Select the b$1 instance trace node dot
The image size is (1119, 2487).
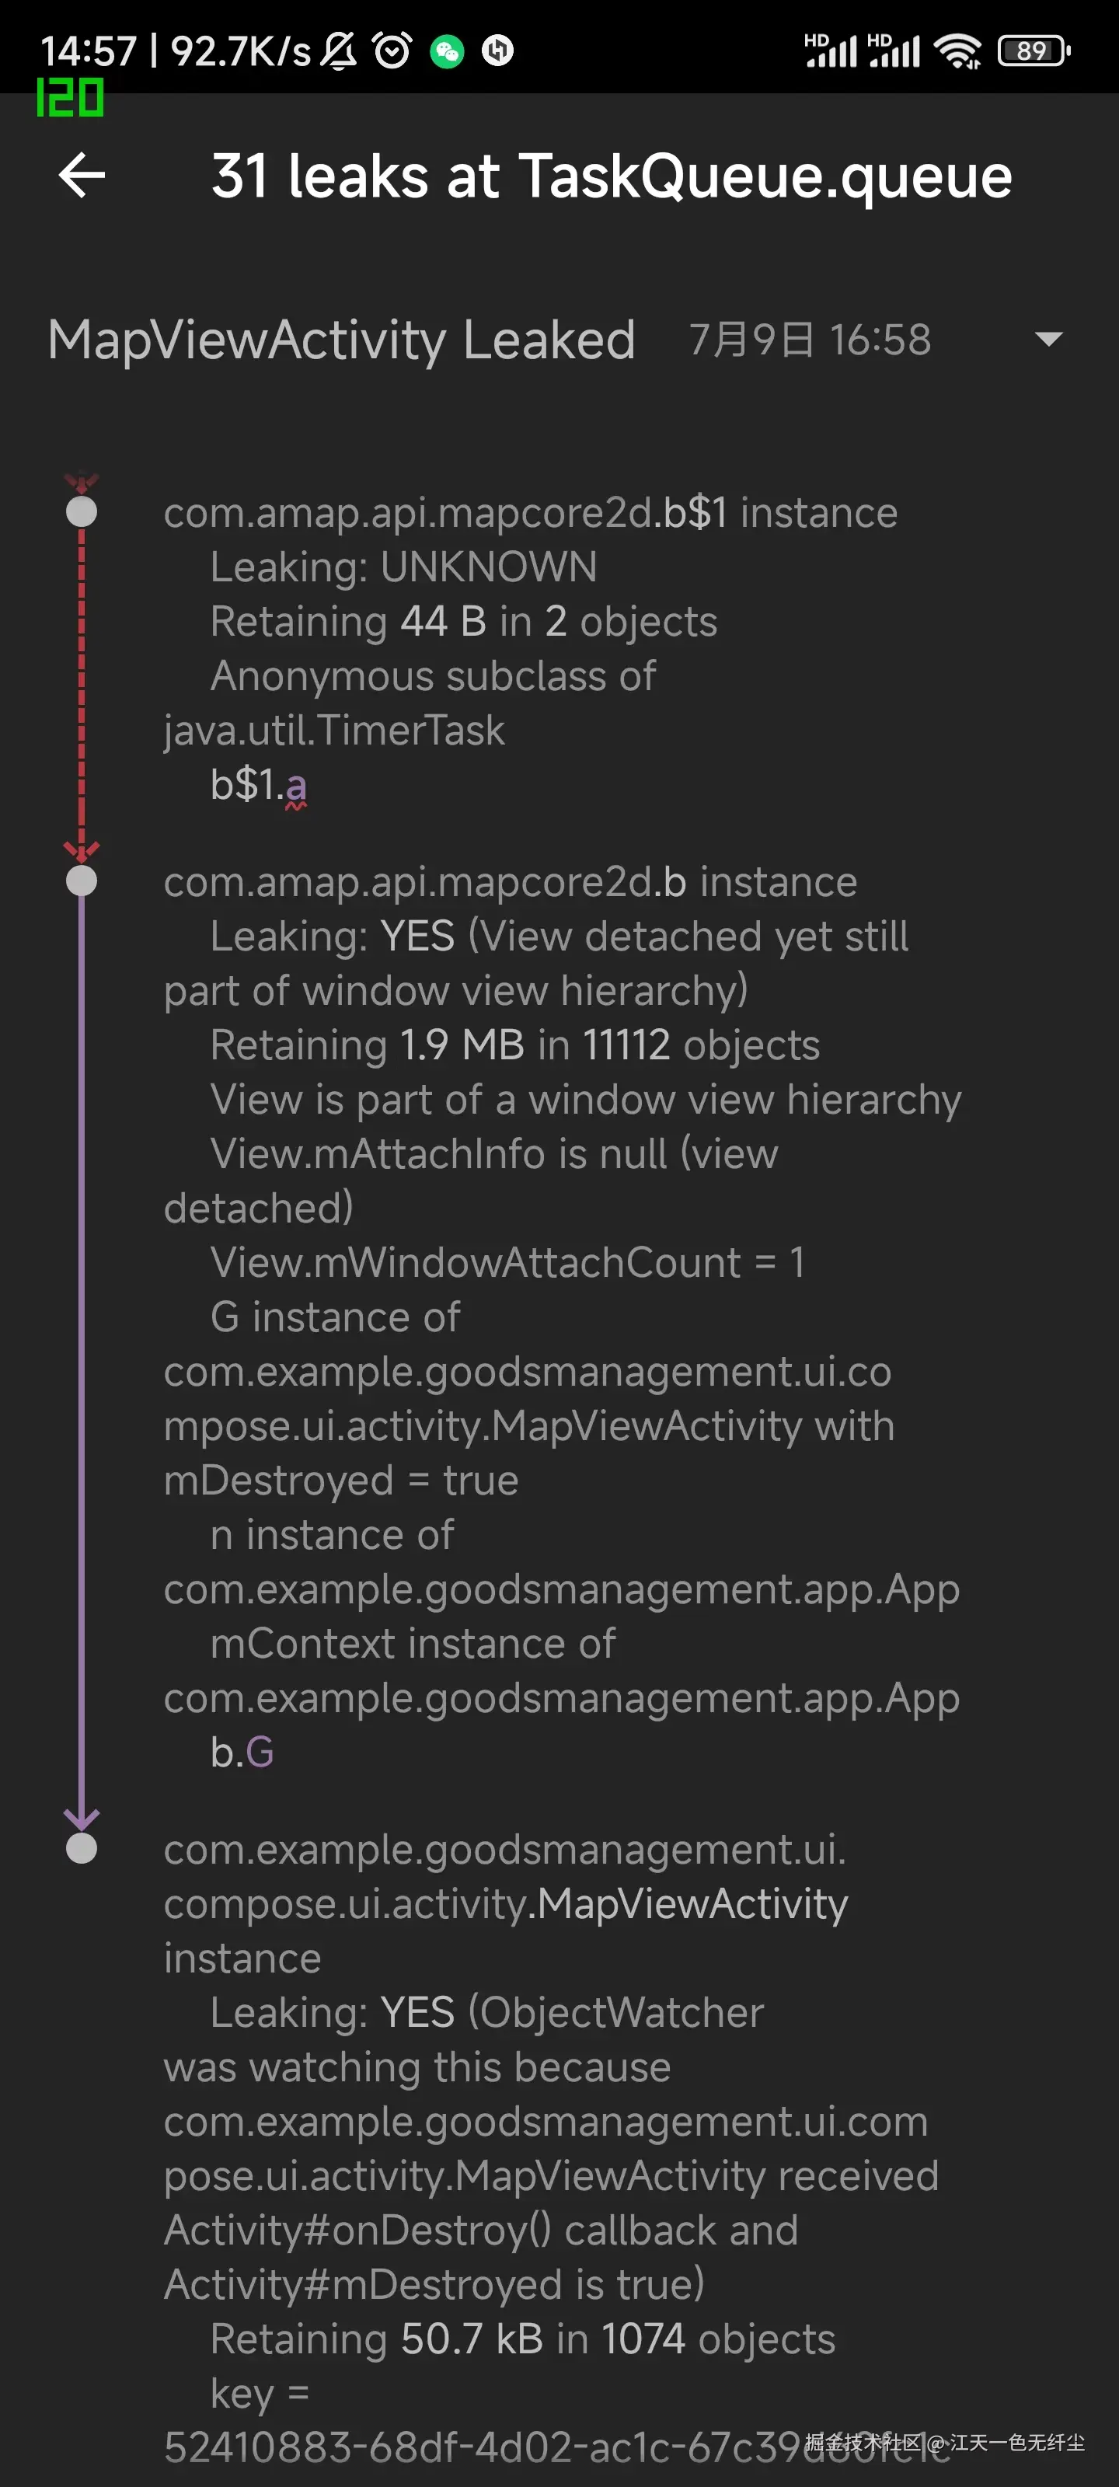(x=81, y=511)
